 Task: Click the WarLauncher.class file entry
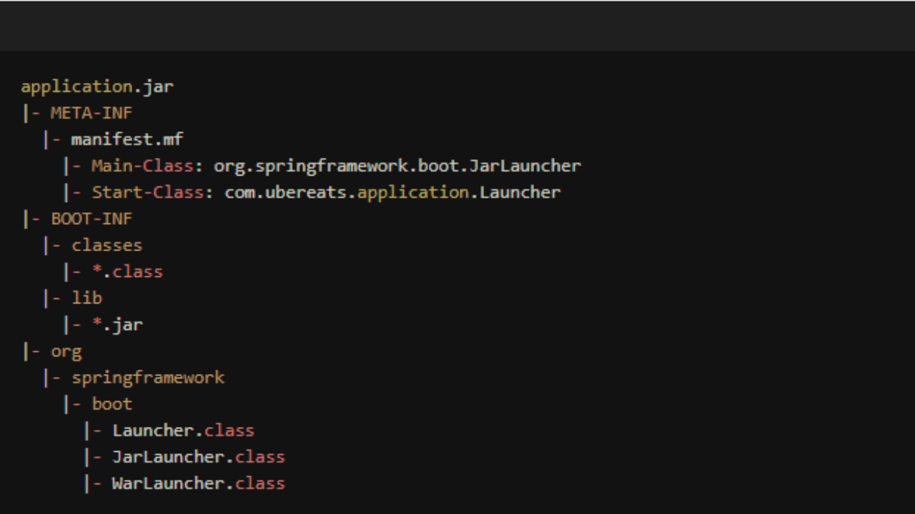click(x=198, y=483)
